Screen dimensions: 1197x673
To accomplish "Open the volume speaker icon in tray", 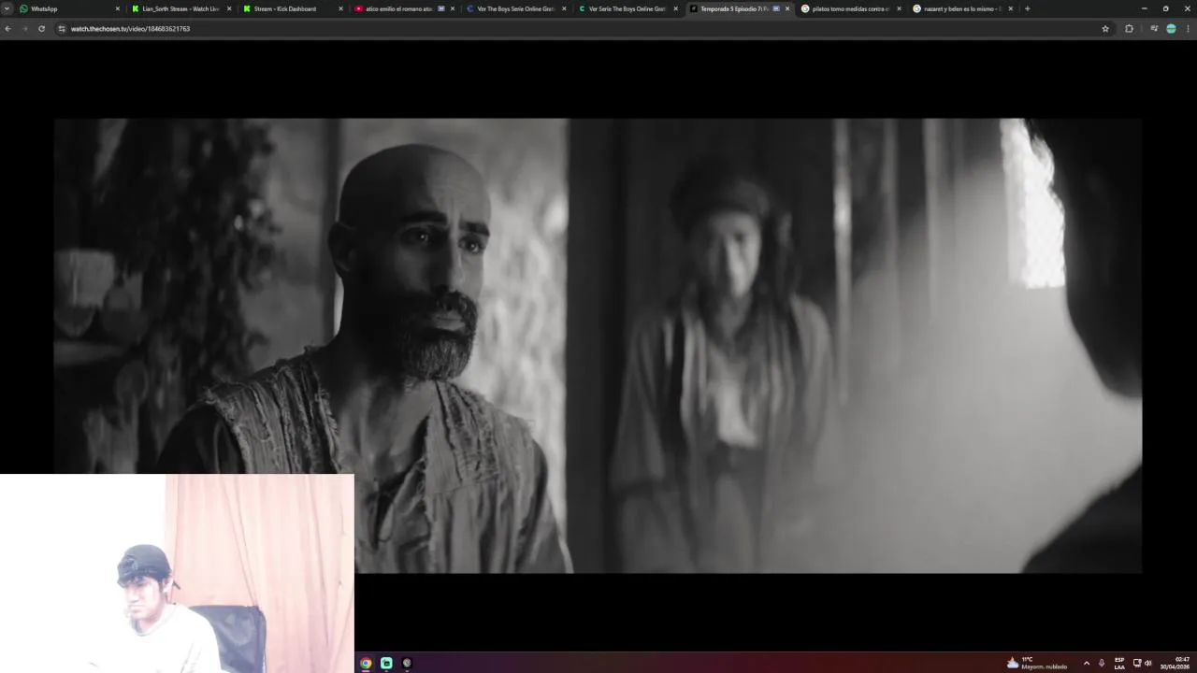I will (1148, 663).
